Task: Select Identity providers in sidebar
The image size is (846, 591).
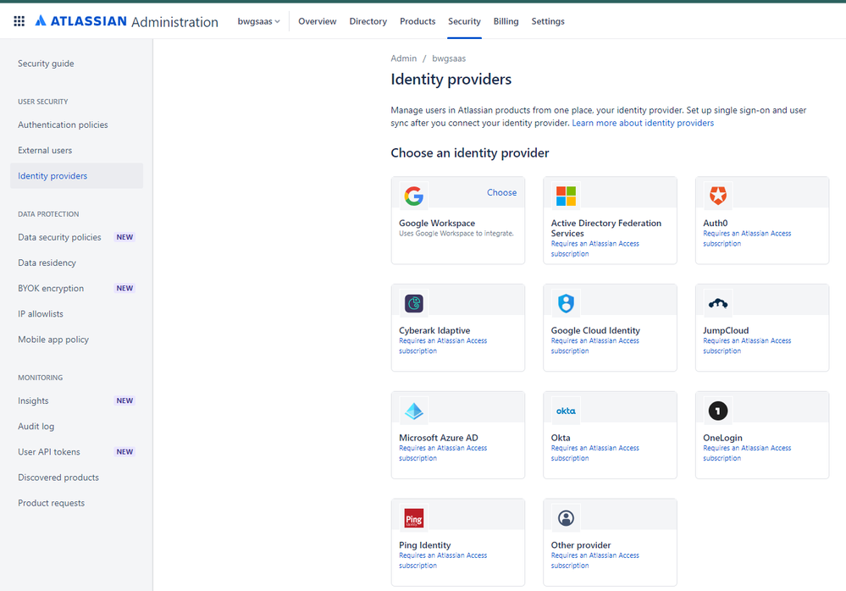Action: point(76,176)
